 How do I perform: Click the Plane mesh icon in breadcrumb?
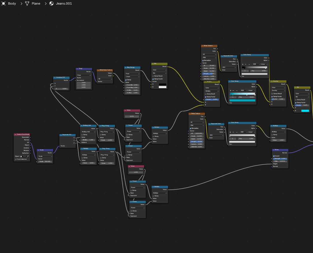point(27,3)
